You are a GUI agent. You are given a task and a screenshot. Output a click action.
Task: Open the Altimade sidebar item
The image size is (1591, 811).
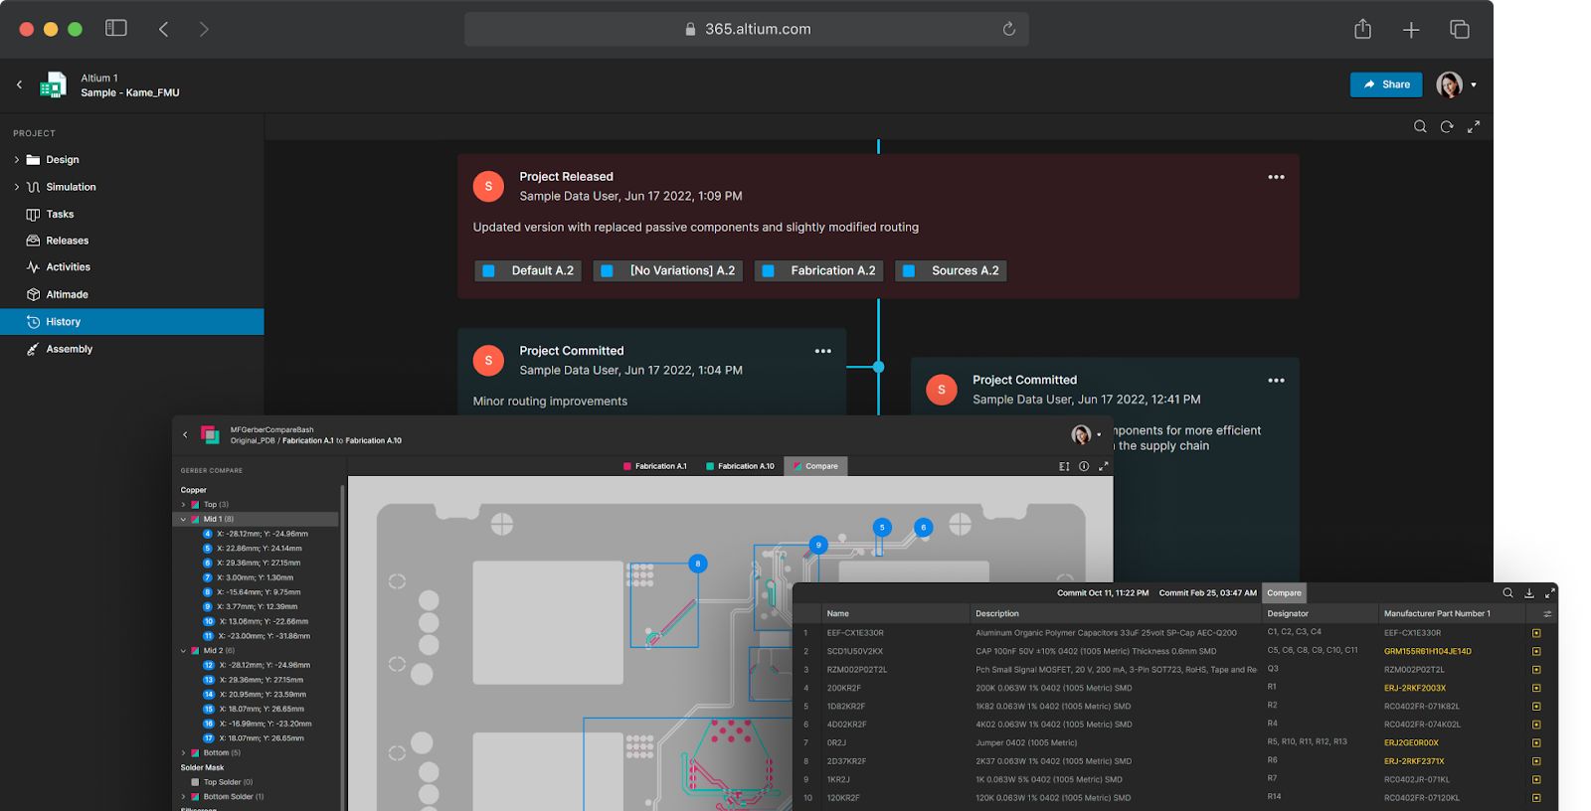(67, 294)
